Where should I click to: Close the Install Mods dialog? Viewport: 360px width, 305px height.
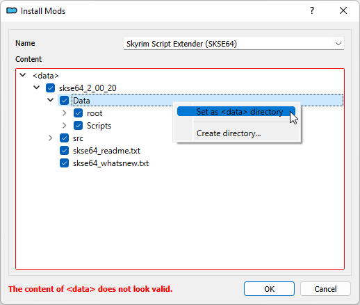coord(343,10)
